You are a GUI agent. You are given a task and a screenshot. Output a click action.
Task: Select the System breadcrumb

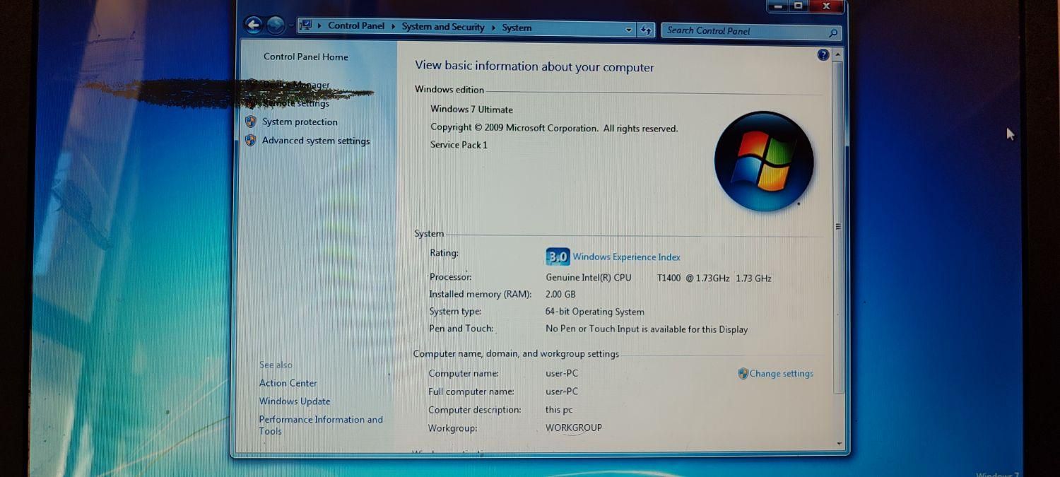click(517, 28)
